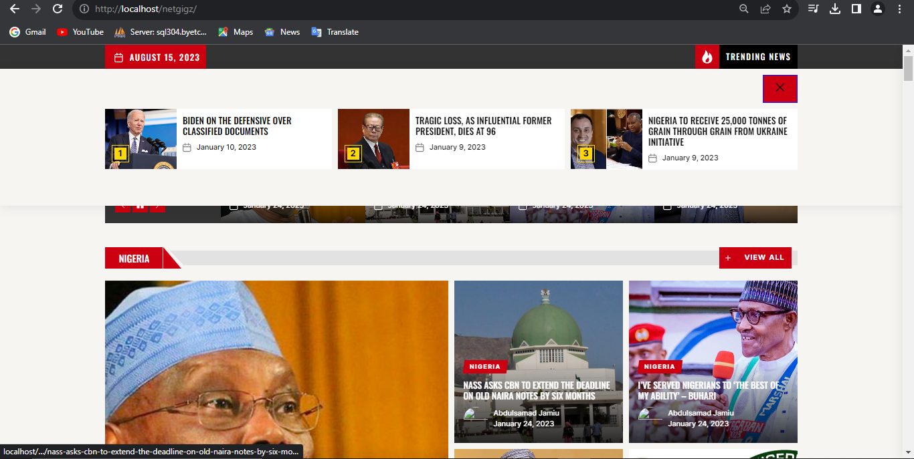Close the trending news panel with X
This screenshot has width=914, height=459.
780,88
